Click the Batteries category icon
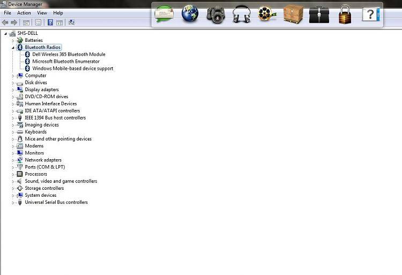The width and height of the screenshot is (402, 275). pyautogui.click(x=20, y=40)
